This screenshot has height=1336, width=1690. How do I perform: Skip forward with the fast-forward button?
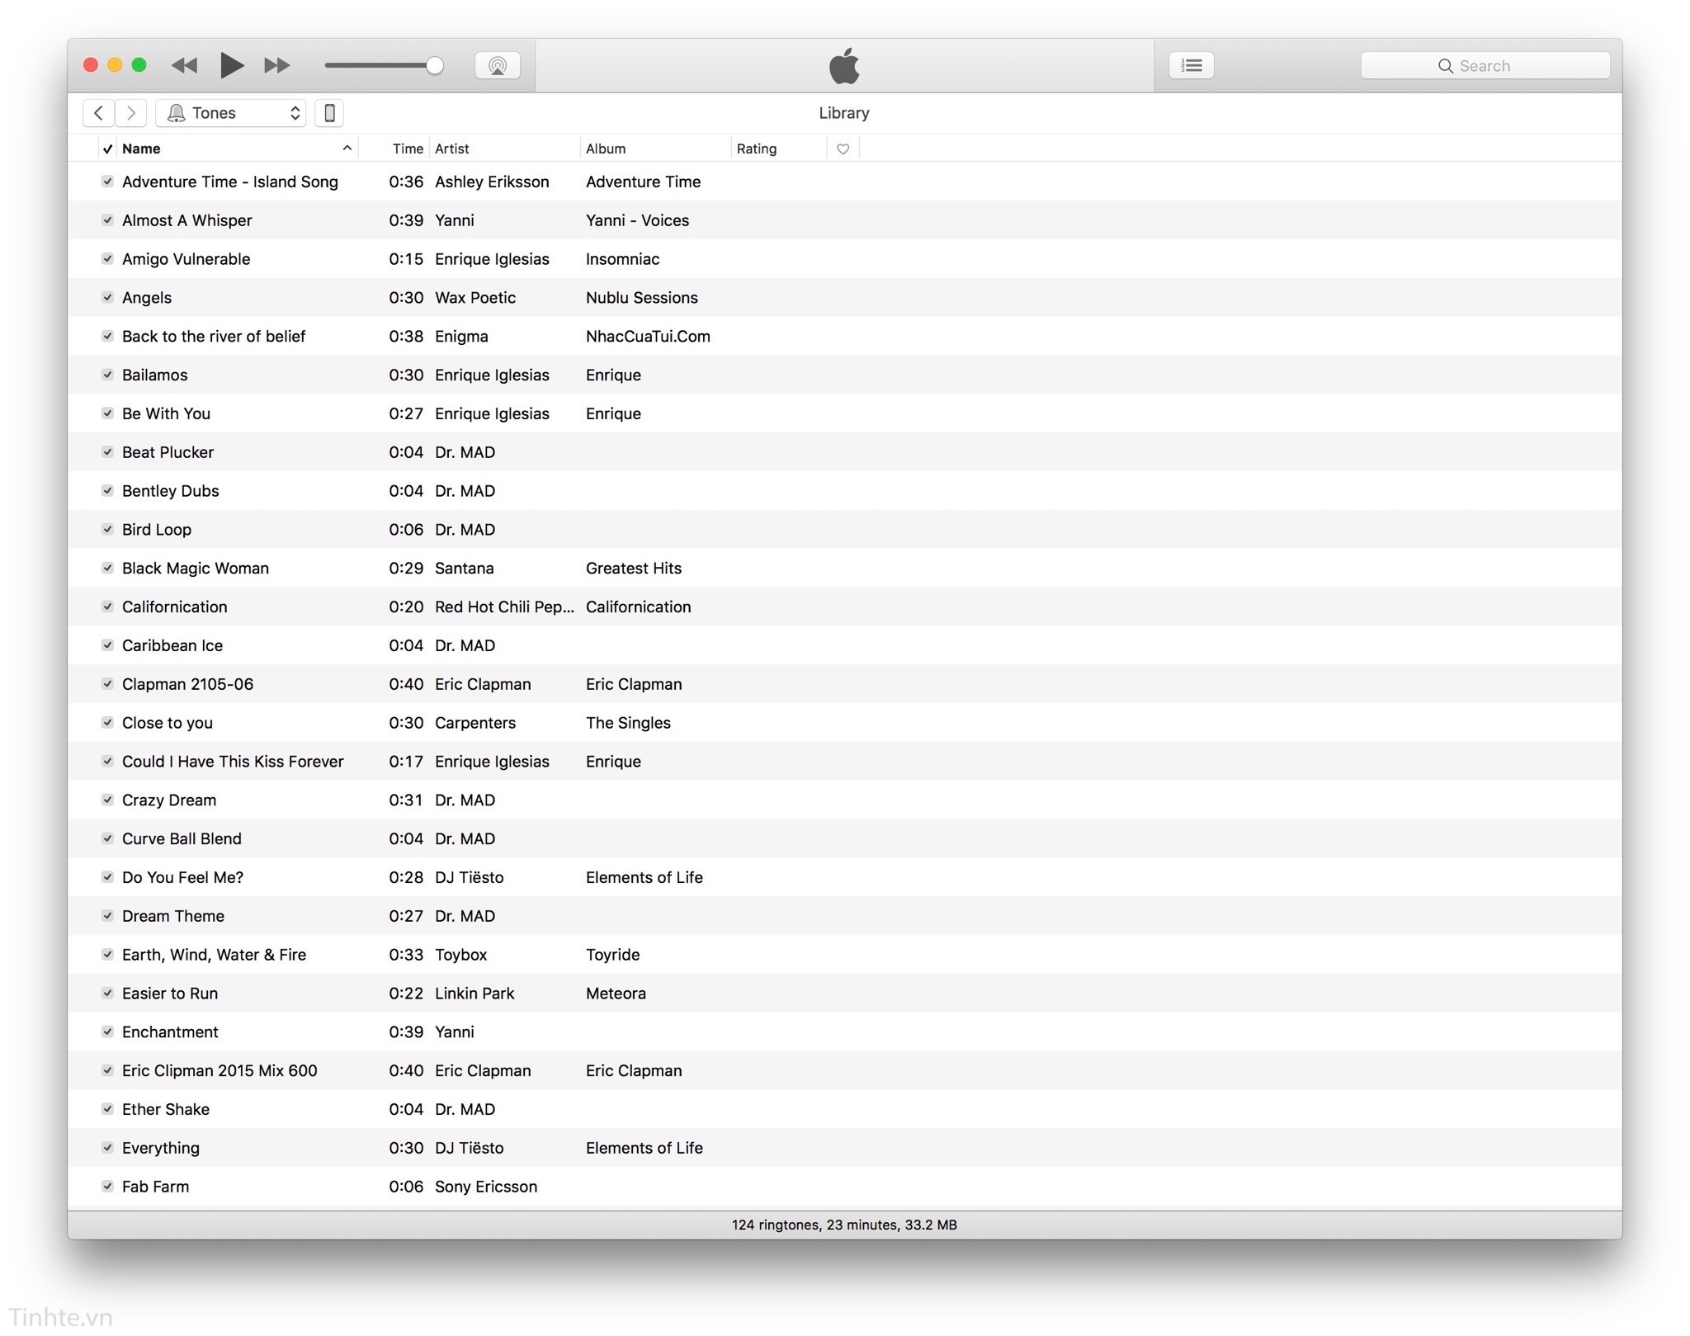(x=277, y=65)
